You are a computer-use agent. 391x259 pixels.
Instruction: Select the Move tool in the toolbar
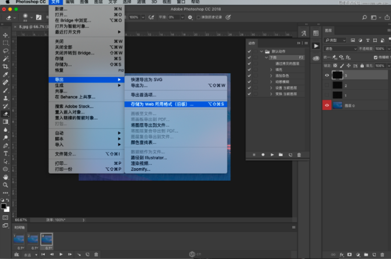click(x=5, y=36)
